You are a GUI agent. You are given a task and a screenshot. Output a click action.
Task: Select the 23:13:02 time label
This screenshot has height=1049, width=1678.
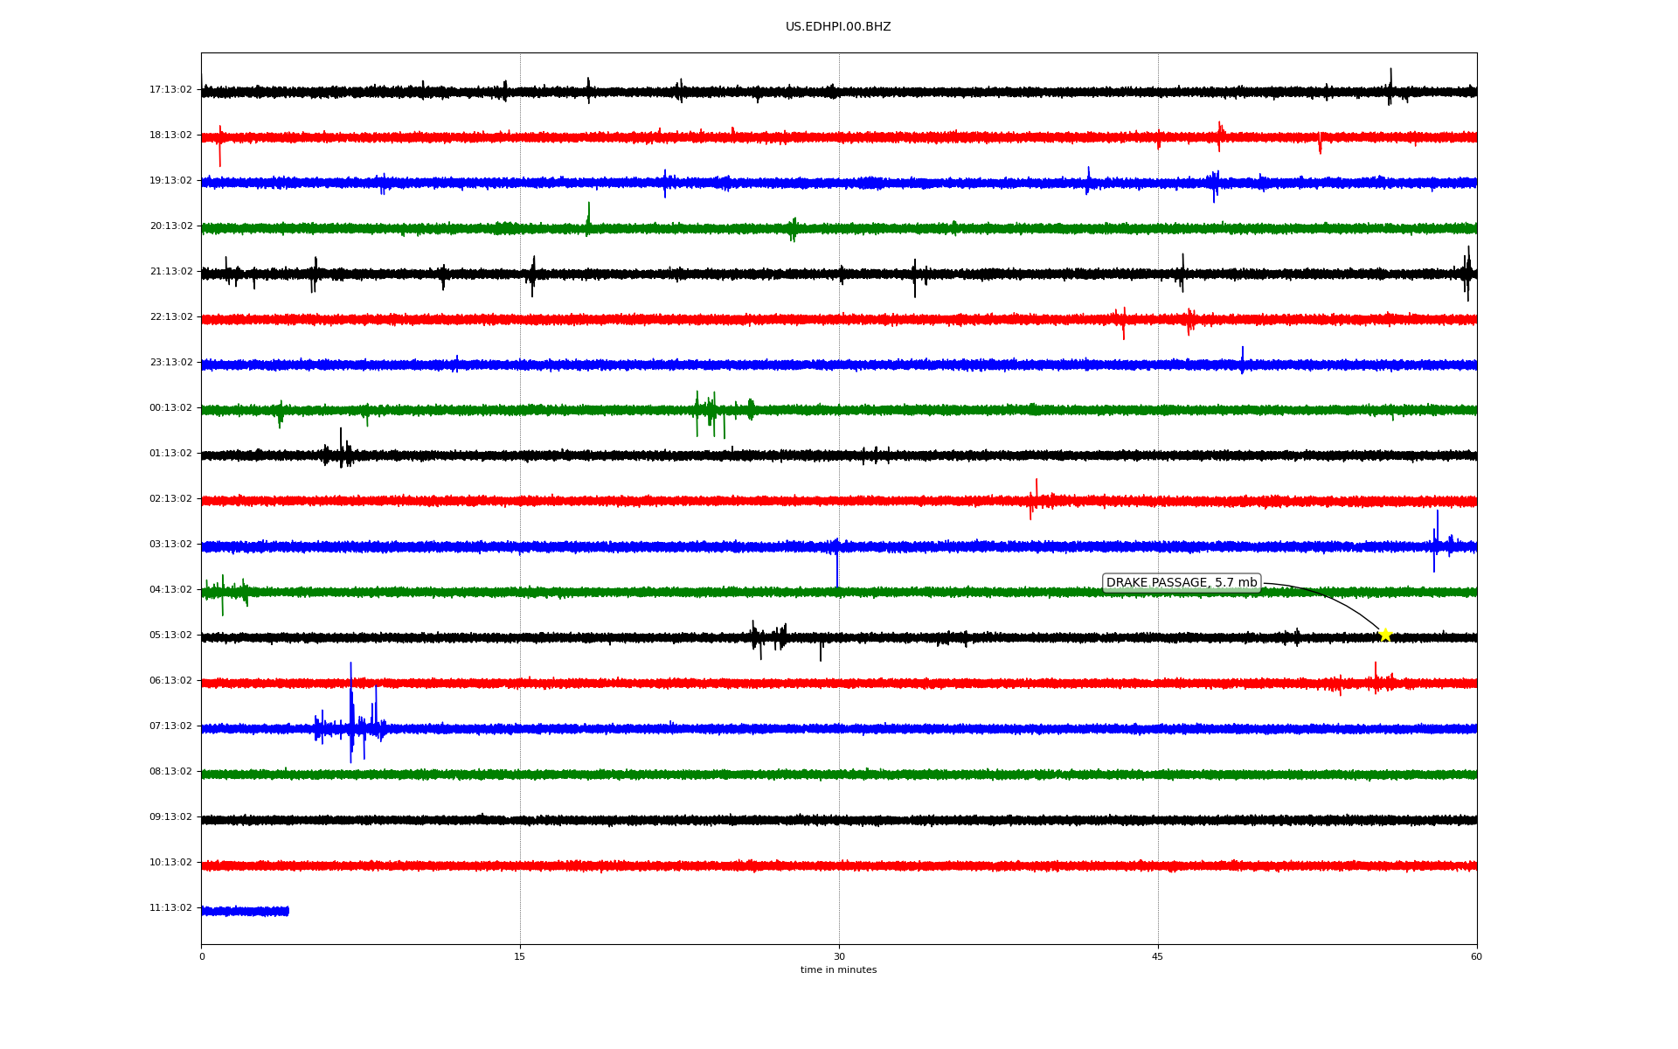[x=170, y=362]
